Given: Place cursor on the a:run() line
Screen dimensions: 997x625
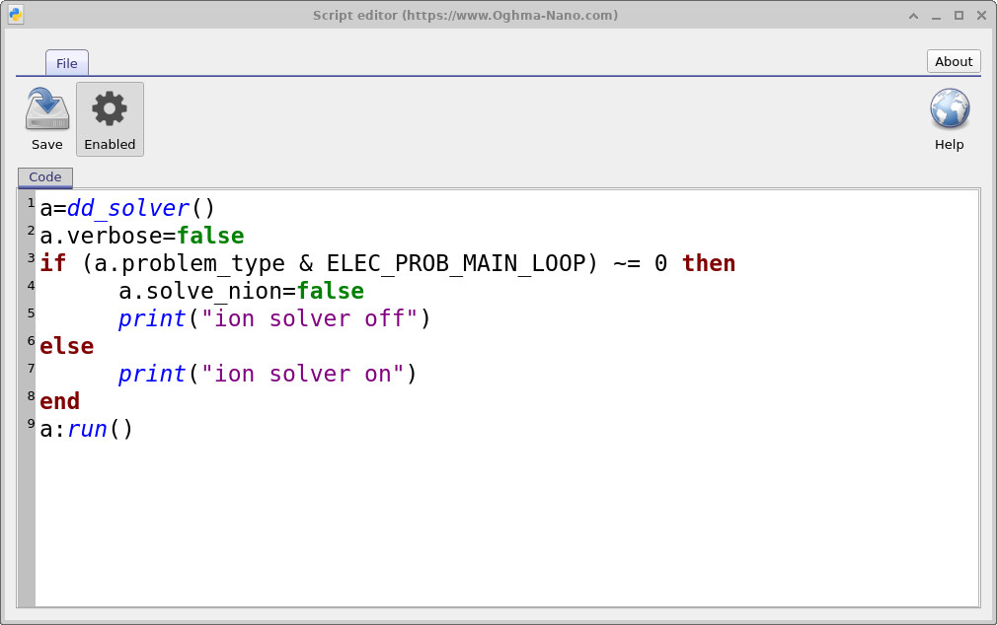Looking at the screenshot, I should tap(86, 429).
